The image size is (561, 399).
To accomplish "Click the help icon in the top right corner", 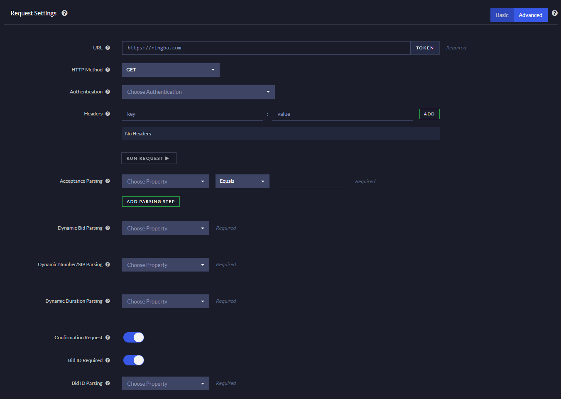I will [x=555, y=12].
